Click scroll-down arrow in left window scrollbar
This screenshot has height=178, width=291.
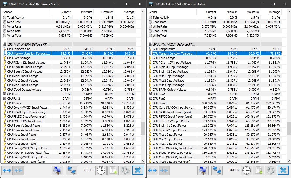pyautogui.click(x=143, y=161)
